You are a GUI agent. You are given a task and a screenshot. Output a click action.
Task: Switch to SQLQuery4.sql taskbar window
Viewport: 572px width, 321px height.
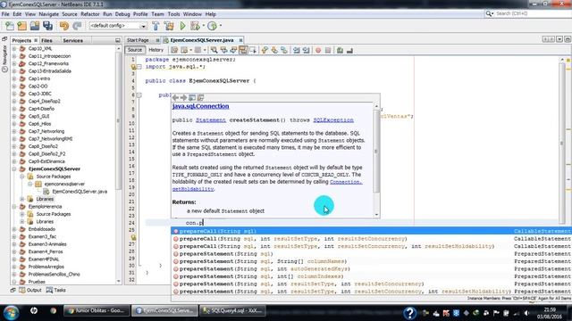point(232,310)
